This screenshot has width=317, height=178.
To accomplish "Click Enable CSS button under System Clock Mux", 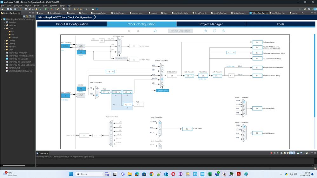I will point(162,91).
